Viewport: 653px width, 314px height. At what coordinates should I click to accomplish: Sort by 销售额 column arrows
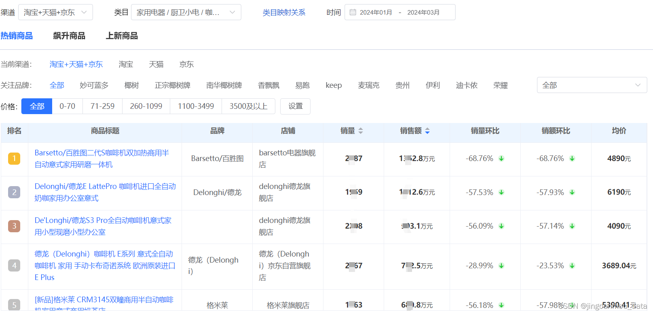[427, 131]
